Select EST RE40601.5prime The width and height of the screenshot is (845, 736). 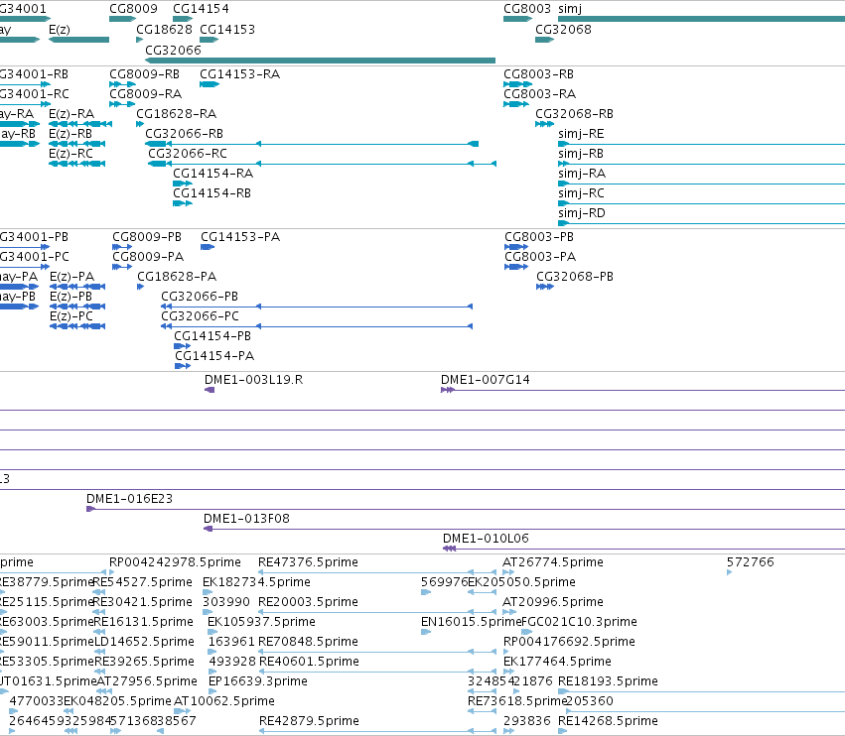pos(377,672)
